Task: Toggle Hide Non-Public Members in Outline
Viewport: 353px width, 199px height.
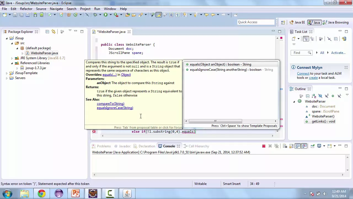Action: (x=333, y=96)
